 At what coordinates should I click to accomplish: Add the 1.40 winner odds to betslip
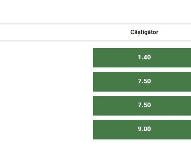[x=142, y=58]
